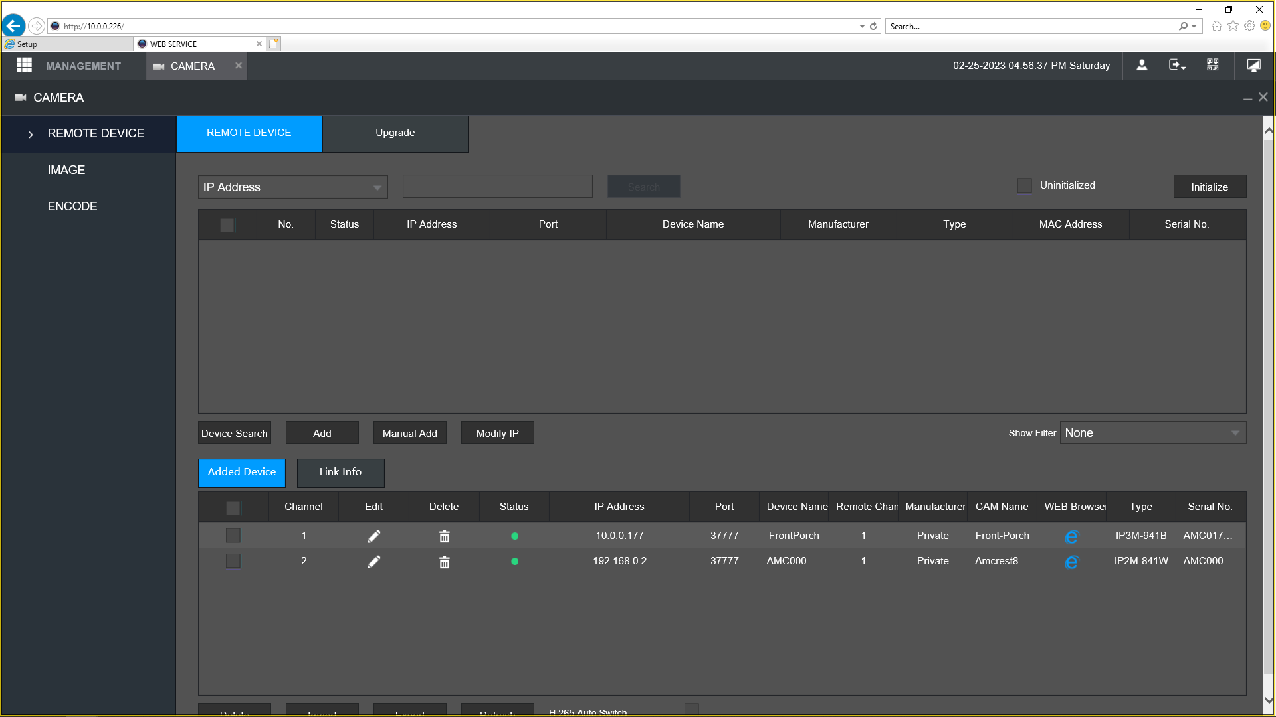Click the Add button
The height and width of the screenshot is (717, 1276).
[322, 433]
